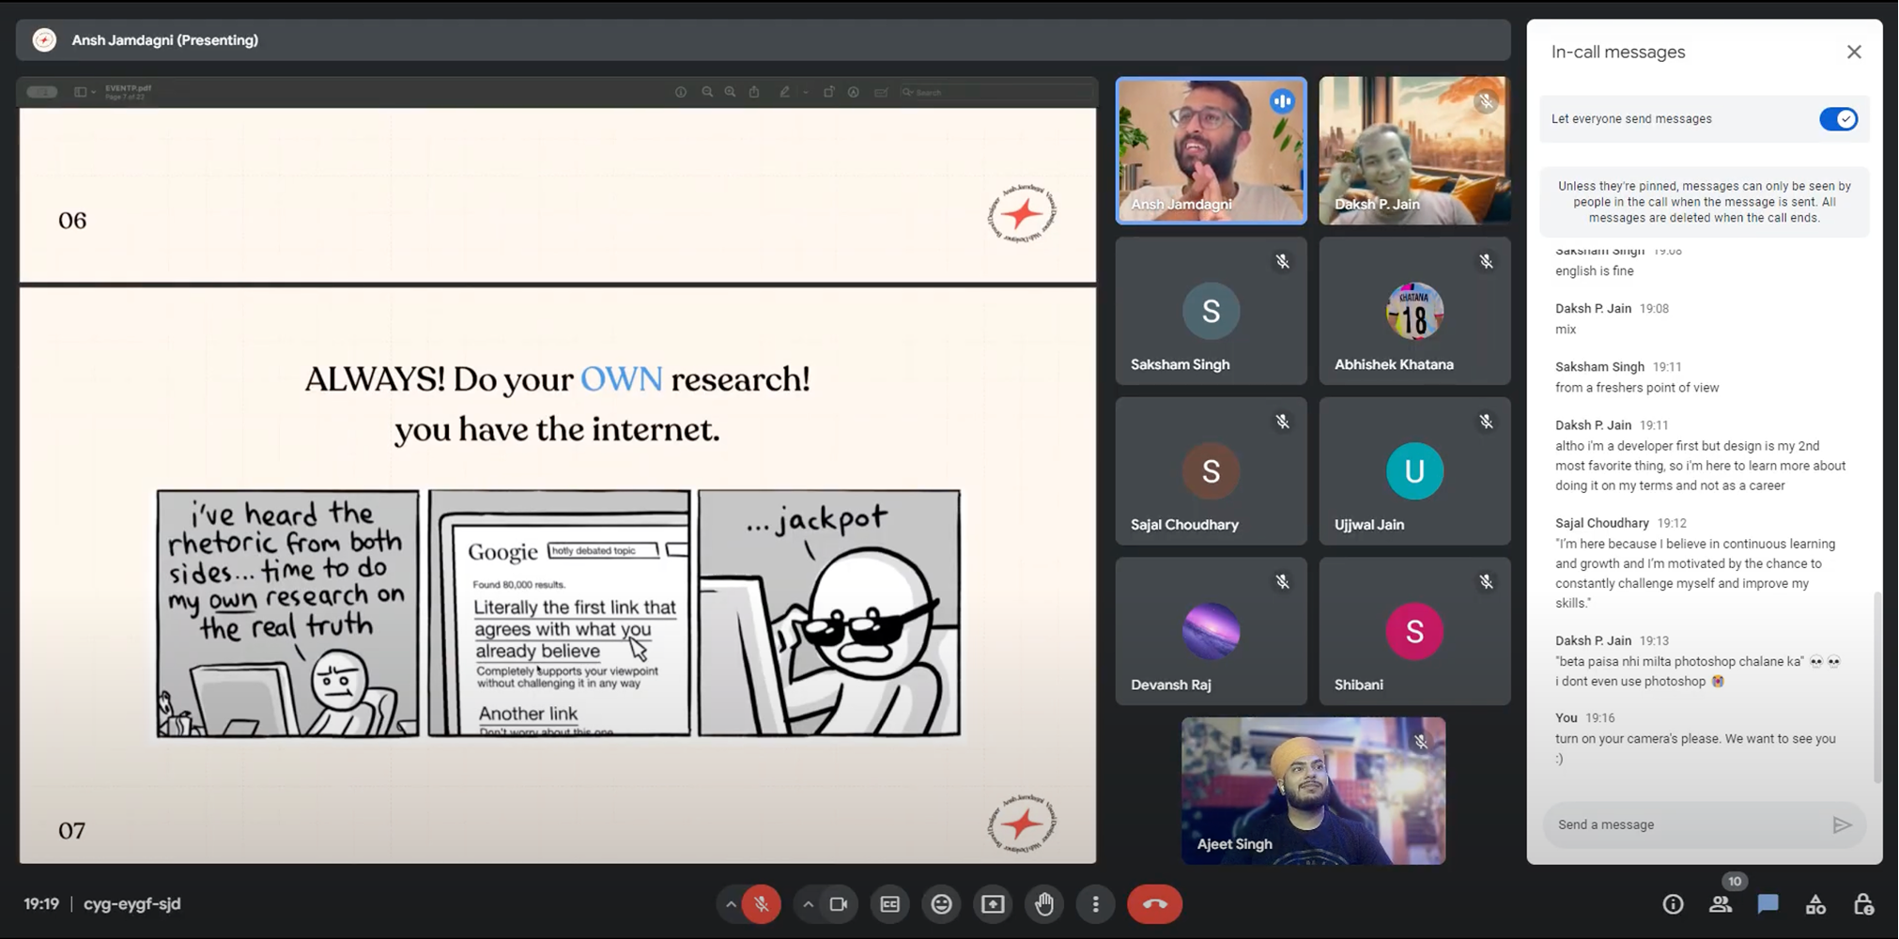The height and width of the screenshot is (939, 1899).
Task: Select Sajal Choudhary's participant tile
Action: coord(1211,471)
